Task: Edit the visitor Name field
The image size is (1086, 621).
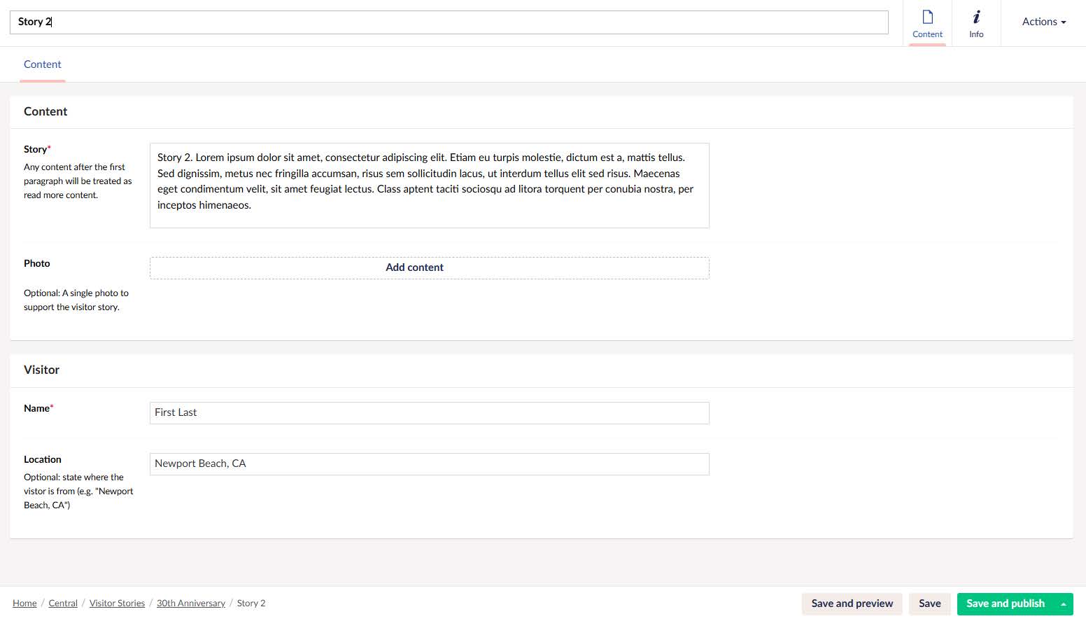Action: (x=429, y=413)
